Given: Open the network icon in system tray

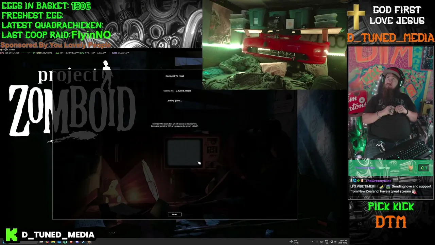Looking at the screenshot, I should pyautogui.click(x=331, y=242).
